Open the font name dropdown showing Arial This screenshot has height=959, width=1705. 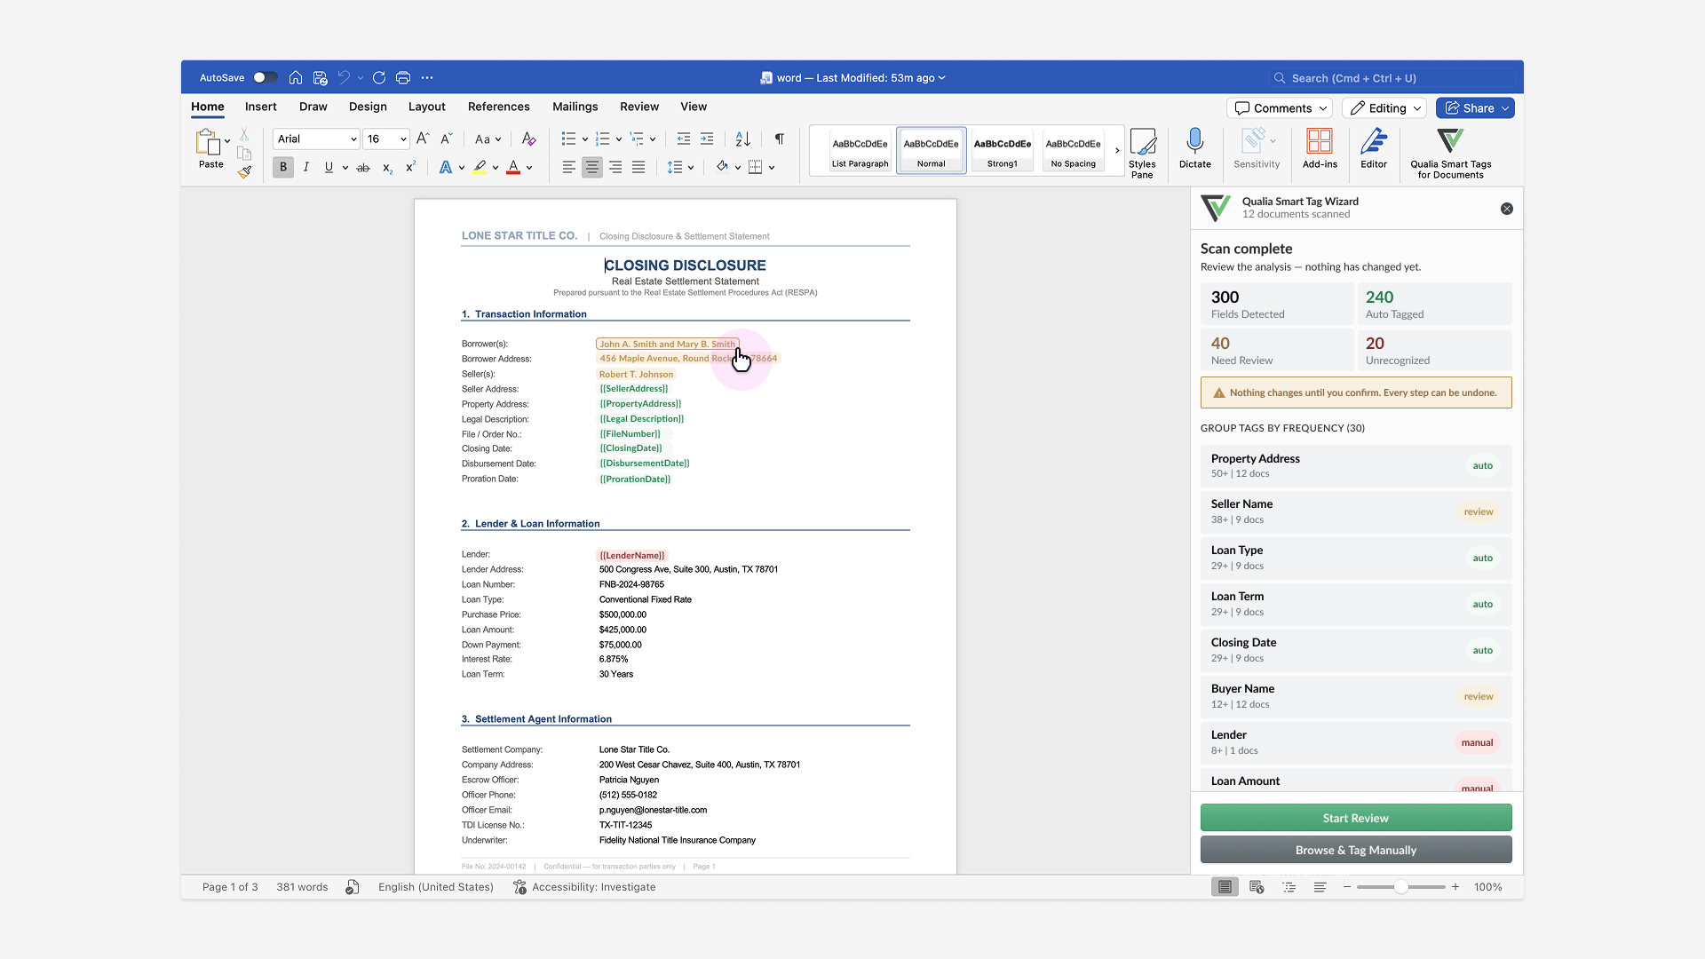click(x=316, y=139)
